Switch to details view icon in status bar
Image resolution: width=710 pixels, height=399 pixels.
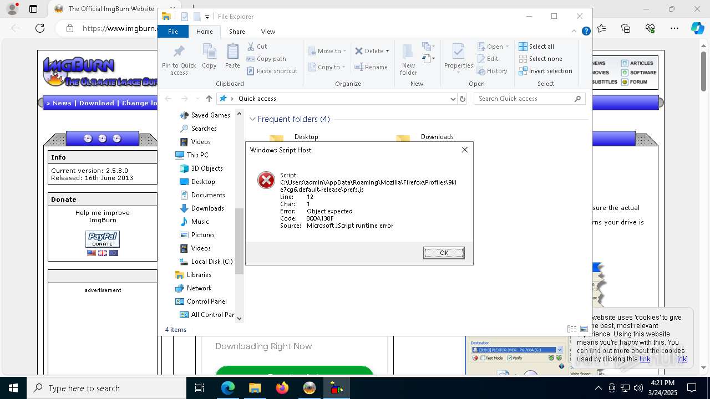coord(572,329)
